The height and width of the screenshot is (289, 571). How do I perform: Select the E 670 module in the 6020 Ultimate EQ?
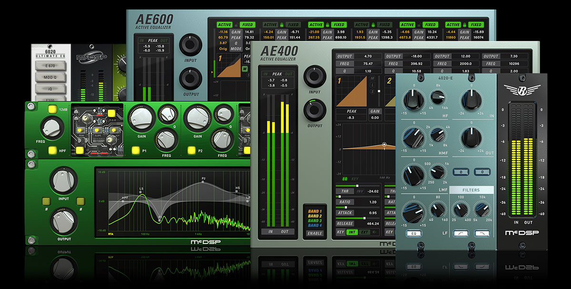[50, 66]
